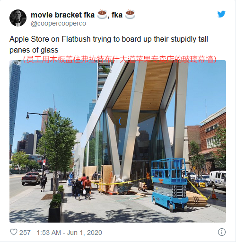The height and width of the screenshot is (242, 236).
Task: Open the 1:53 AM - Jun 1, 2020 timestamp
Action: [70, 233]
